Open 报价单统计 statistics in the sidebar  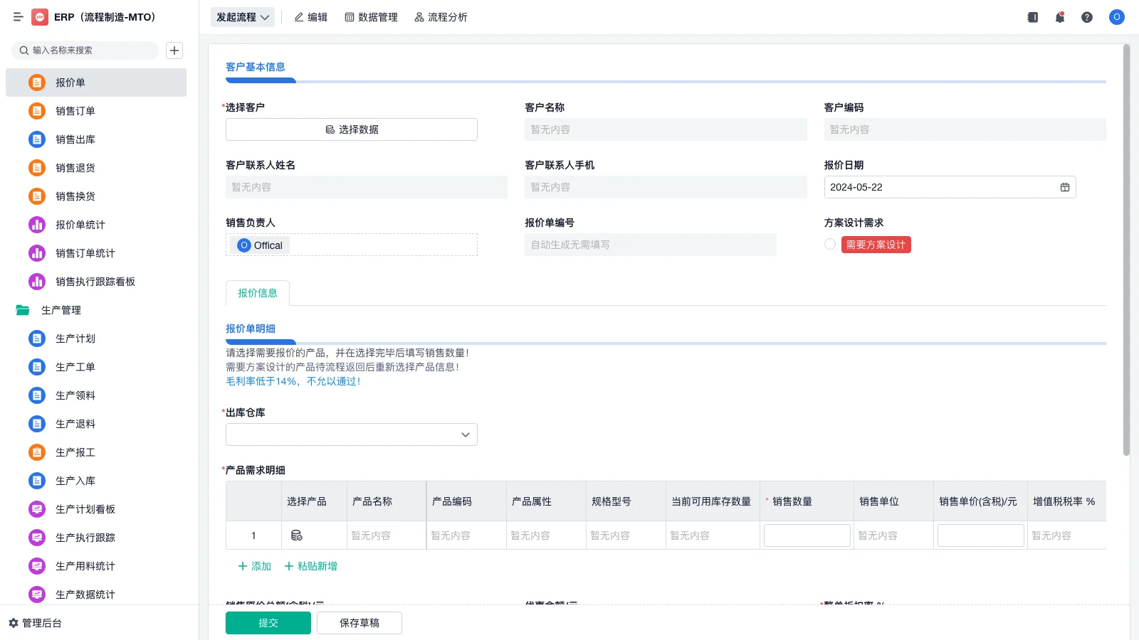click(x=80, y=225)
